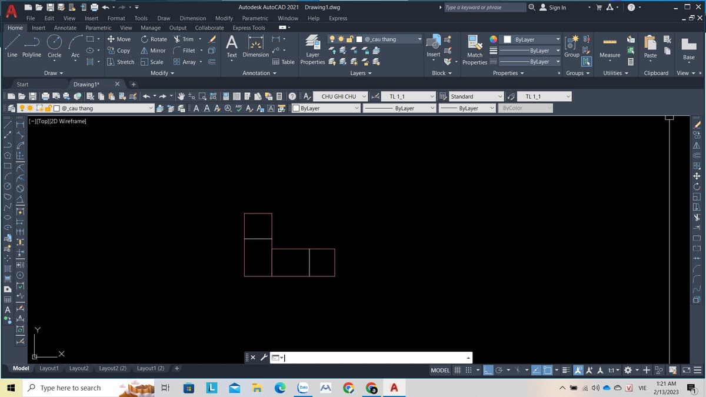Switch to the Start tab
The image size is (706, 397).
click(x=22, y=85)
